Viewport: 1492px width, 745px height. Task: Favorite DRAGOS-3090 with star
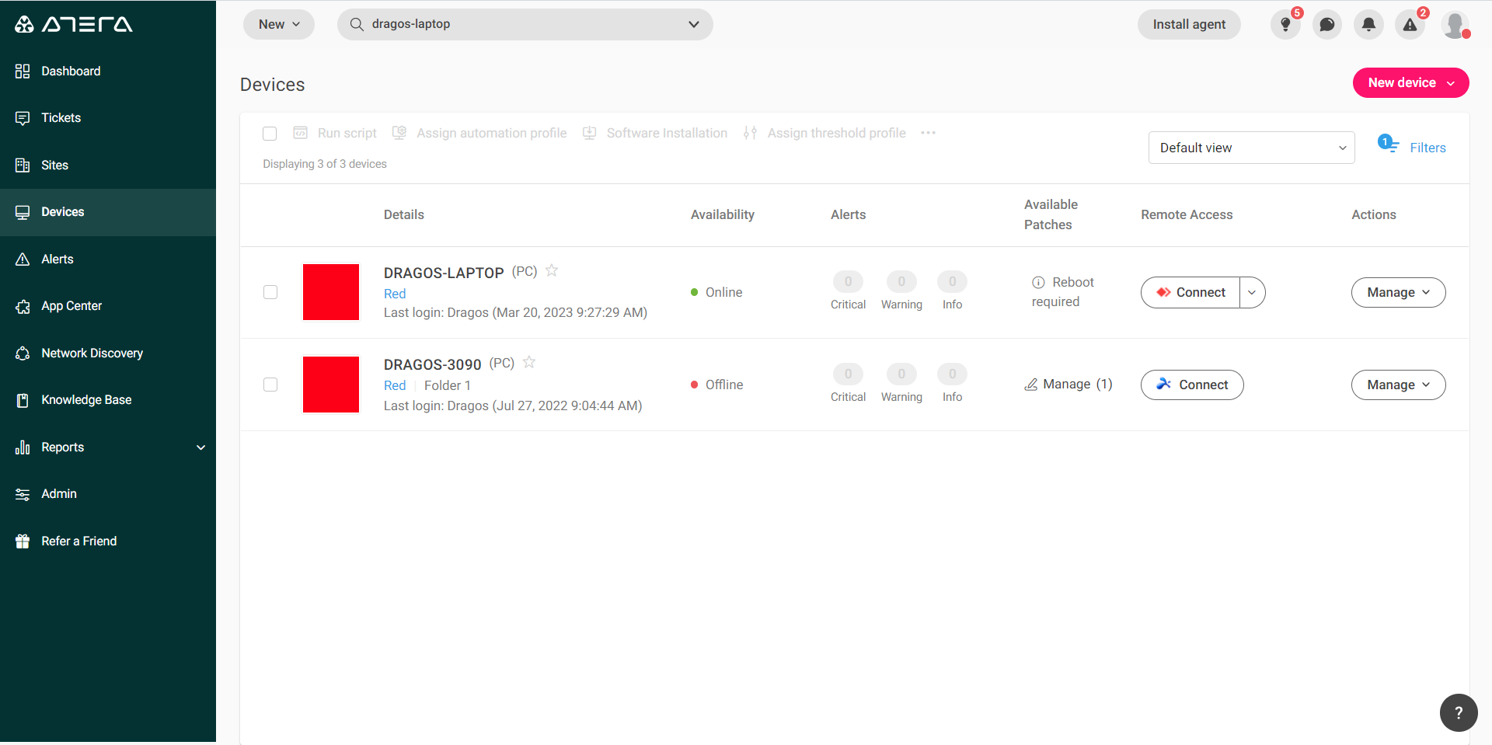(x=529, y=362)
